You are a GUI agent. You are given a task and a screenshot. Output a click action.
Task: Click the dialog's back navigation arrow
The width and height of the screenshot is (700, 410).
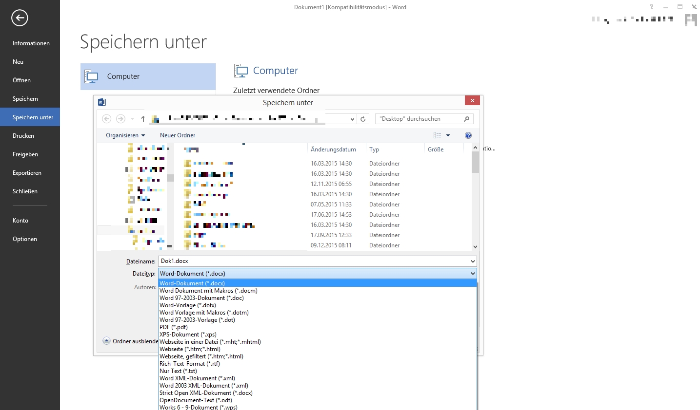point(106,119)
